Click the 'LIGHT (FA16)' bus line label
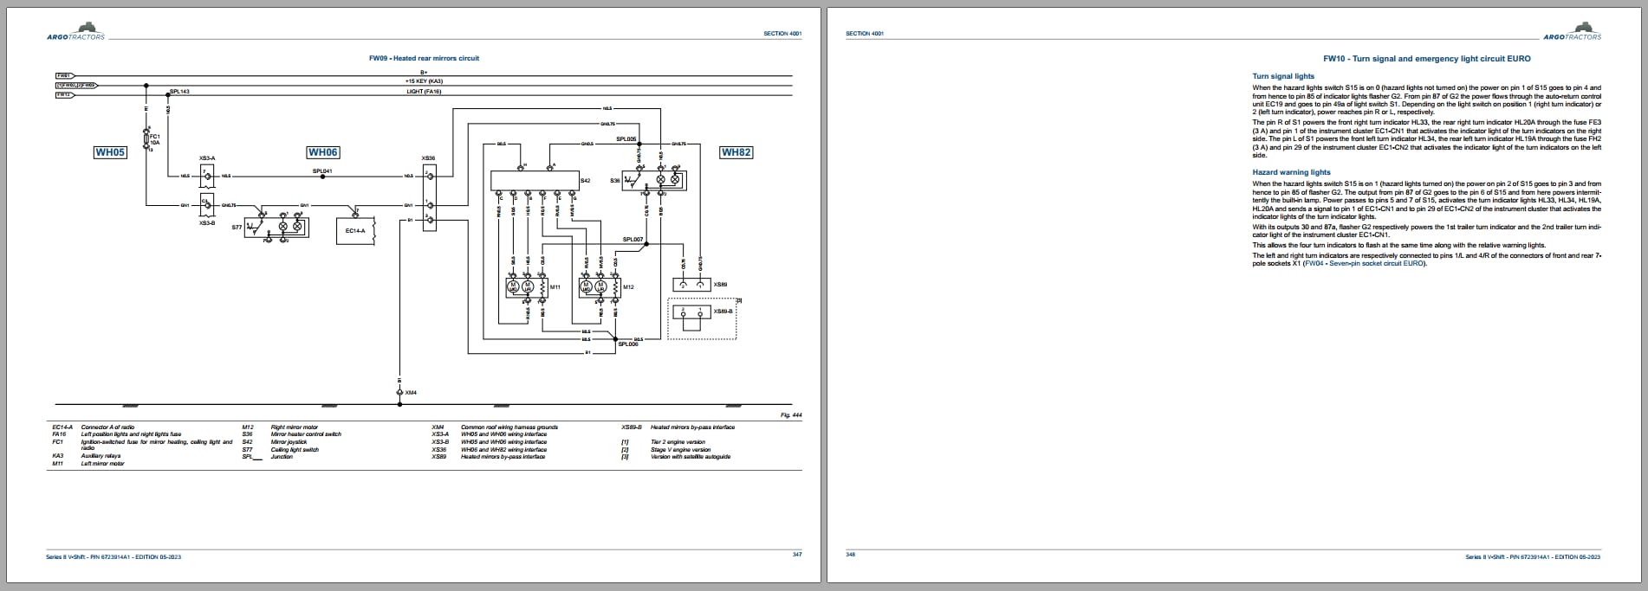 (424, 92)
